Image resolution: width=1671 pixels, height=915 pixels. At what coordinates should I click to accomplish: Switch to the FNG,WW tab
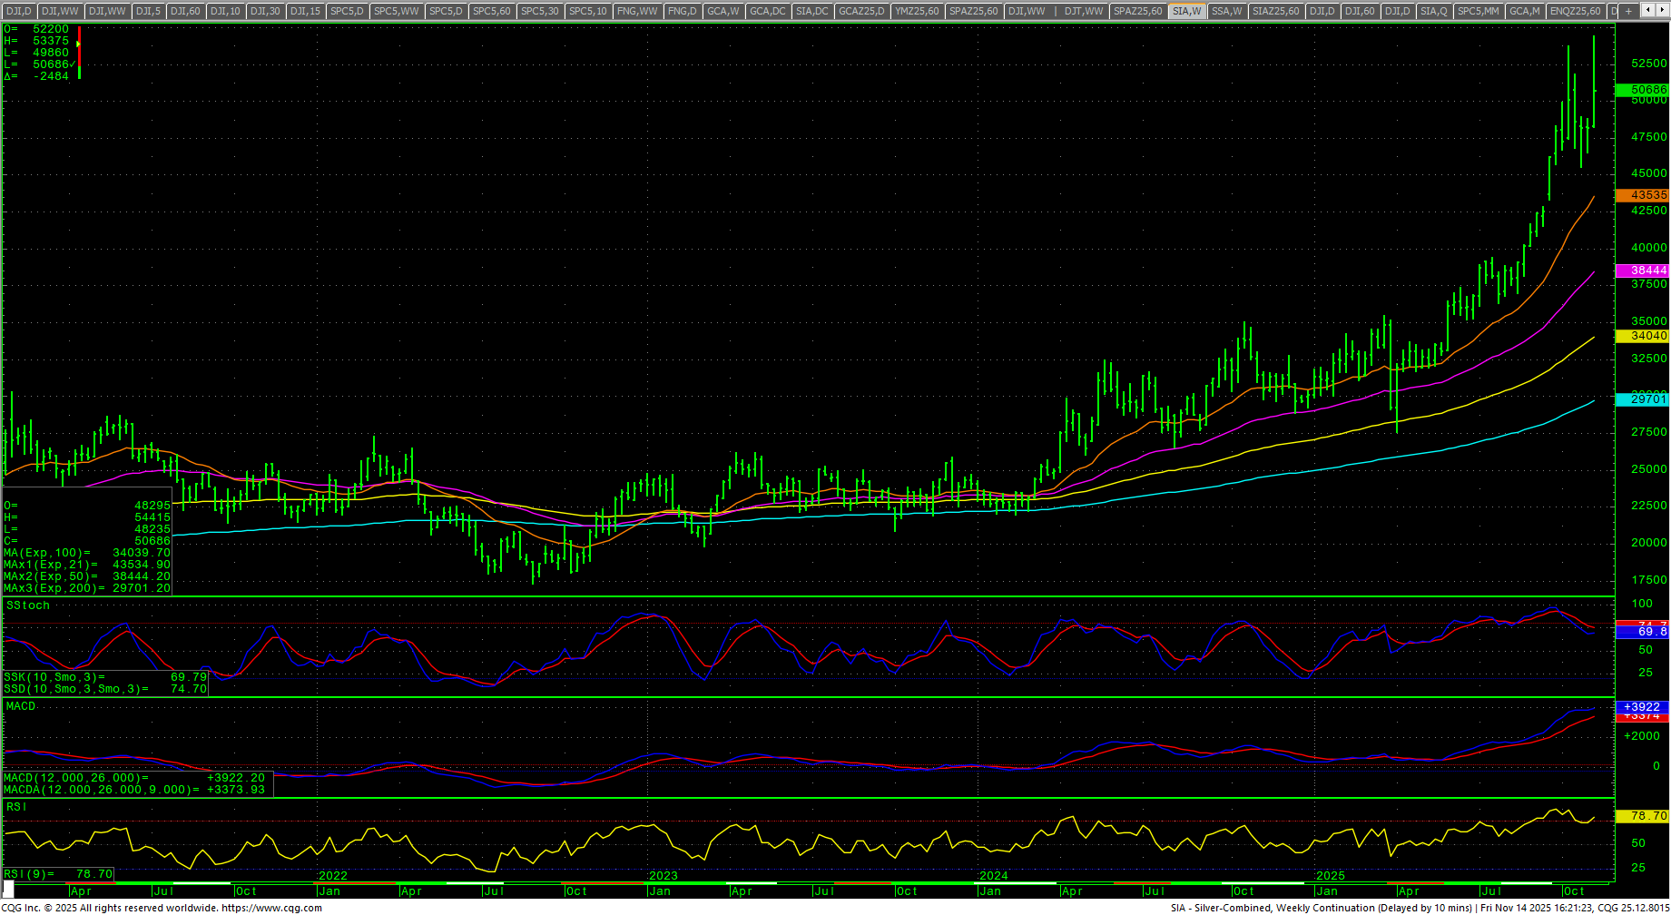[636, 11]
